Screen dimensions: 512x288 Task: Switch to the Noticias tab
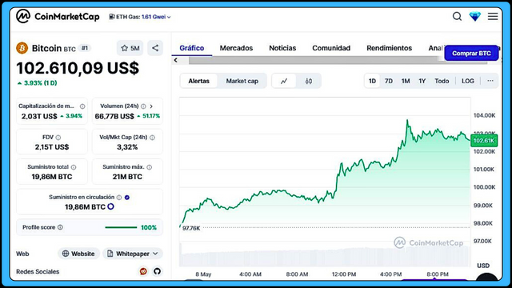(x=282, y=48)
